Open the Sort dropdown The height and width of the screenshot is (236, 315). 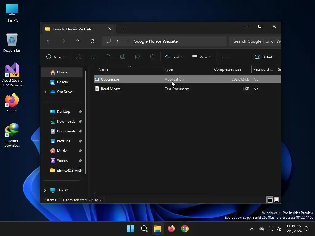tap(174, 57)
